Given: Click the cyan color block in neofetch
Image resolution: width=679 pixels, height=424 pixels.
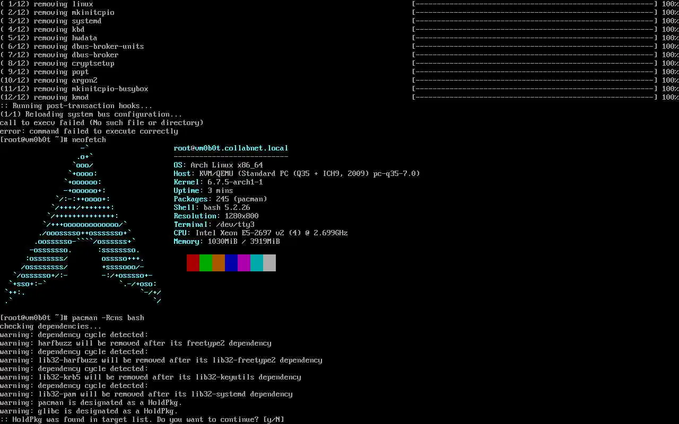Looking at the screenshot, I should [x=257, y=263].
